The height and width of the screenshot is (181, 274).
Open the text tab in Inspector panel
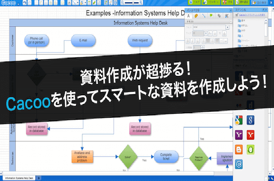pyautogui.click(x=189, y=16)
